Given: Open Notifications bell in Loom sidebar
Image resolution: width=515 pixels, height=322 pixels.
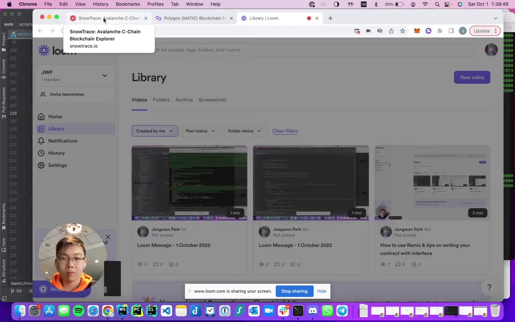Looking at the screenshot, I should [41, 141].
